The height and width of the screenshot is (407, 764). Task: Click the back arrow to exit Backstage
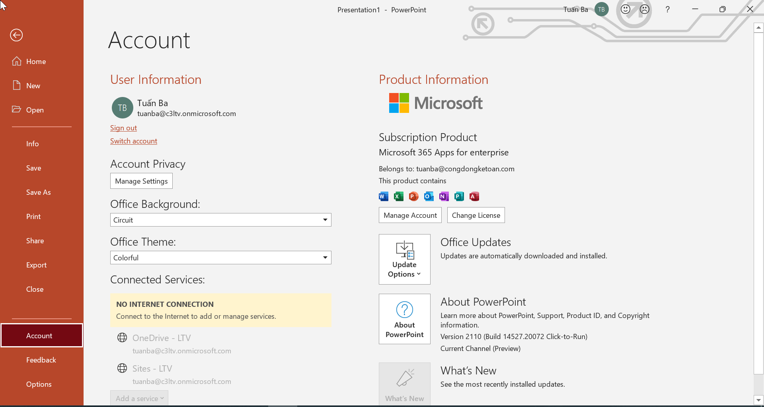16,35
